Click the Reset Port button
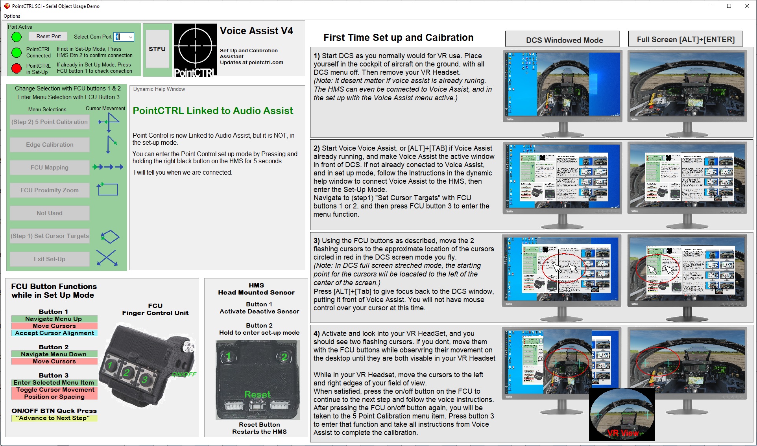This screenshot has width=757, height=446. pyautogui.click(x=48, y=37)
